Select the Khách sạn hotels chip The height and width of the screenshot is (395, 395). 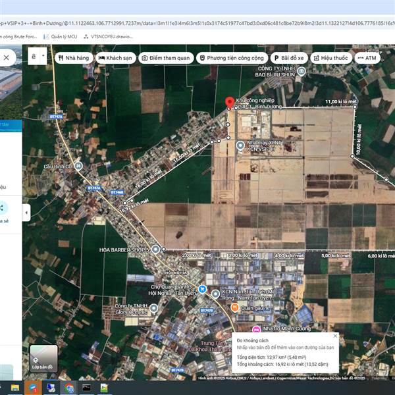tap(115, 58)
